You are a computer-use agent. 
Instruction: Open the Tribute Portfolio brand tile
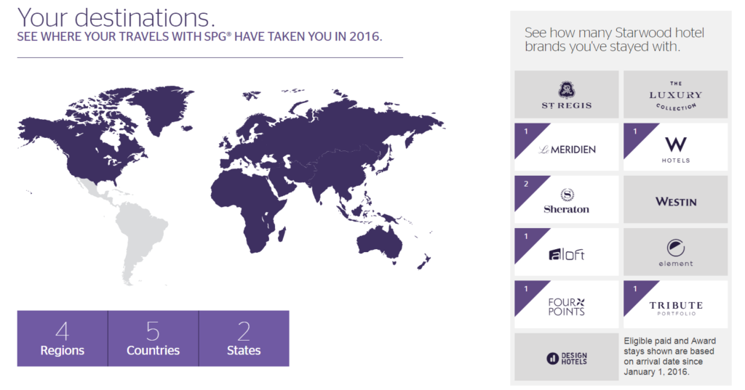click(x=675, y=304)
